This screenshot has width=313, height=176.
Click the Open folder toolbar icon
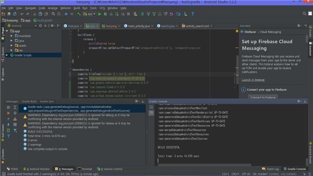[3, 14]
